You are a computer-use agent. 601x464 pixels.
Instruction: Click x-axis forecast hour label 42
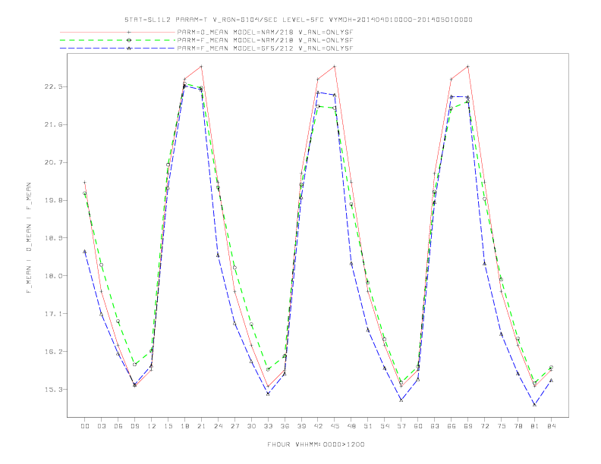point(318,426)
